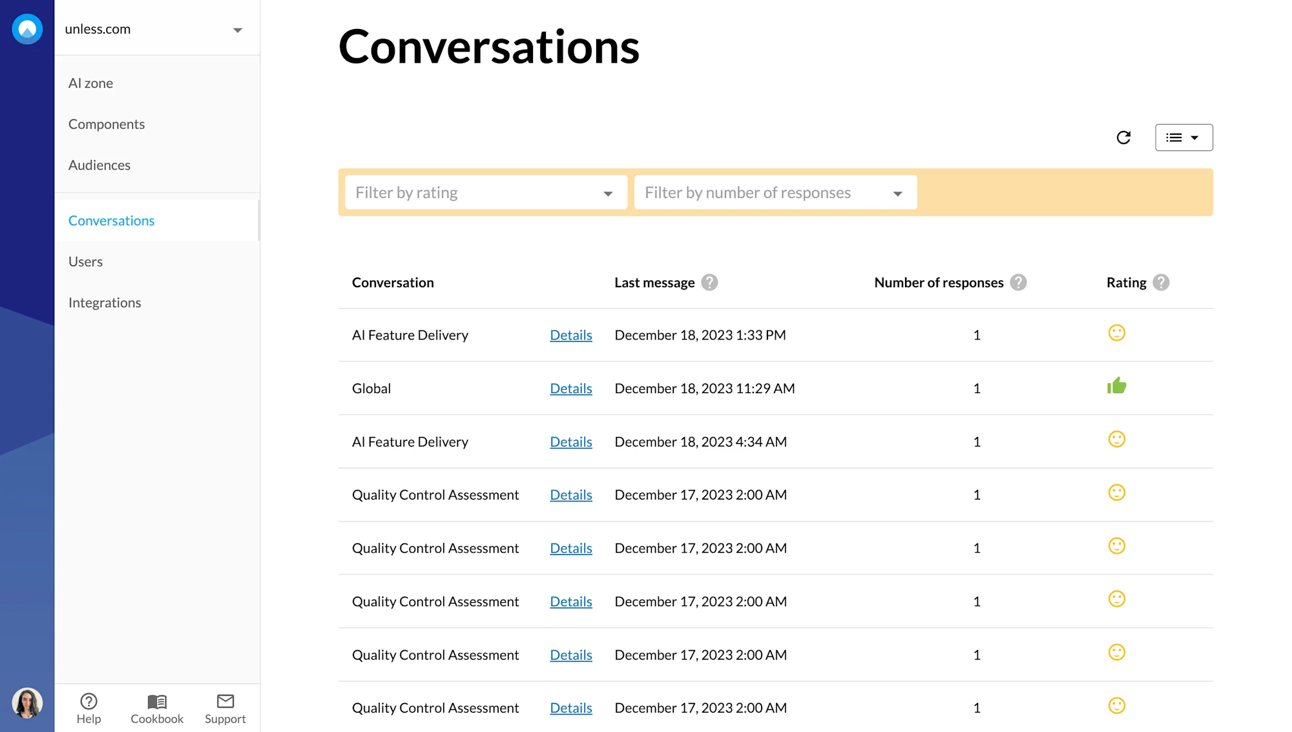Viewport: 1292px width, 732px height.
Task: Open the Cookbook from the bottom bar
Action: (156, 700)
